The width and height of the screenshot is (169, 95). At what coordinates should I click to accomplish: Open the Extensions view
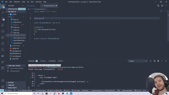(x=3, y=37)
